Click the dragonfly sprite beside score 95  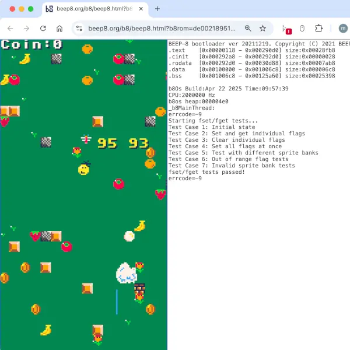(86, 139)
